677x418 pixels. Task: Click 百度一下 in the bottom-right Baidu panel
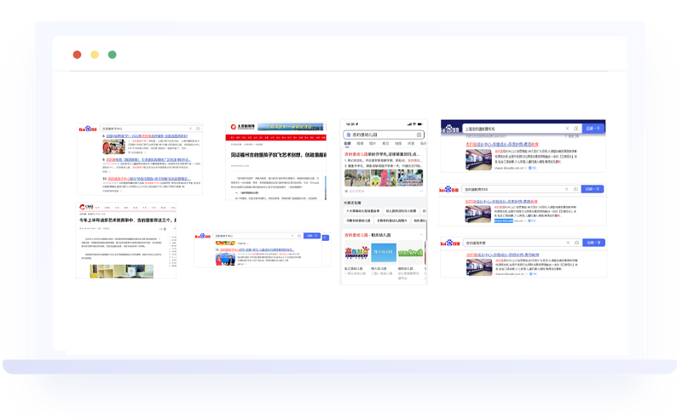click(x=593, y=243)
